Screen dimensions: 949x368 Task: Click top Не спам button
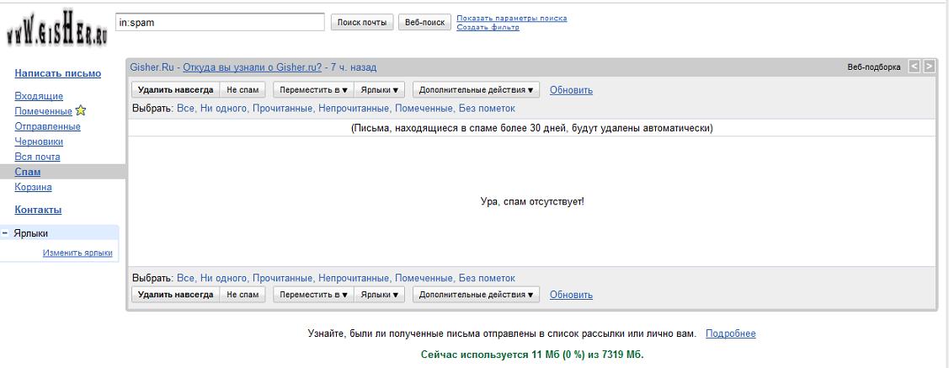pos(243,90)
